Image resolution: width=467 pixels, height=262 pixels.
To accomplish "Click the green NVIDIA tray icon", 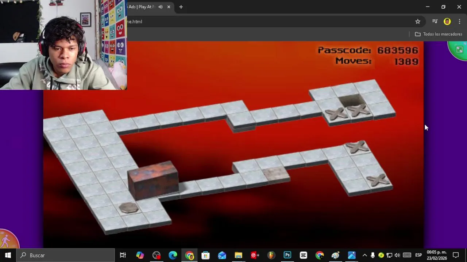I will 381,255.
